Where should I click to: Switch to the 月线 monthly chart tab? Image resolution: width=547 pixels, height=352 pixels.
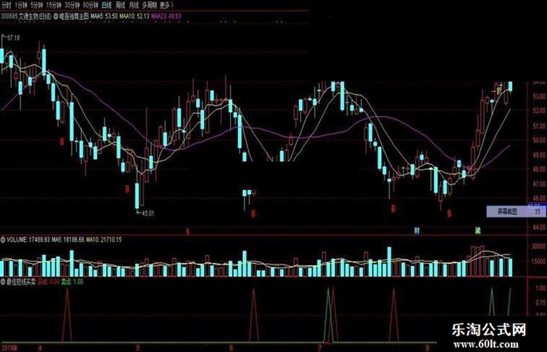point(134,5)
